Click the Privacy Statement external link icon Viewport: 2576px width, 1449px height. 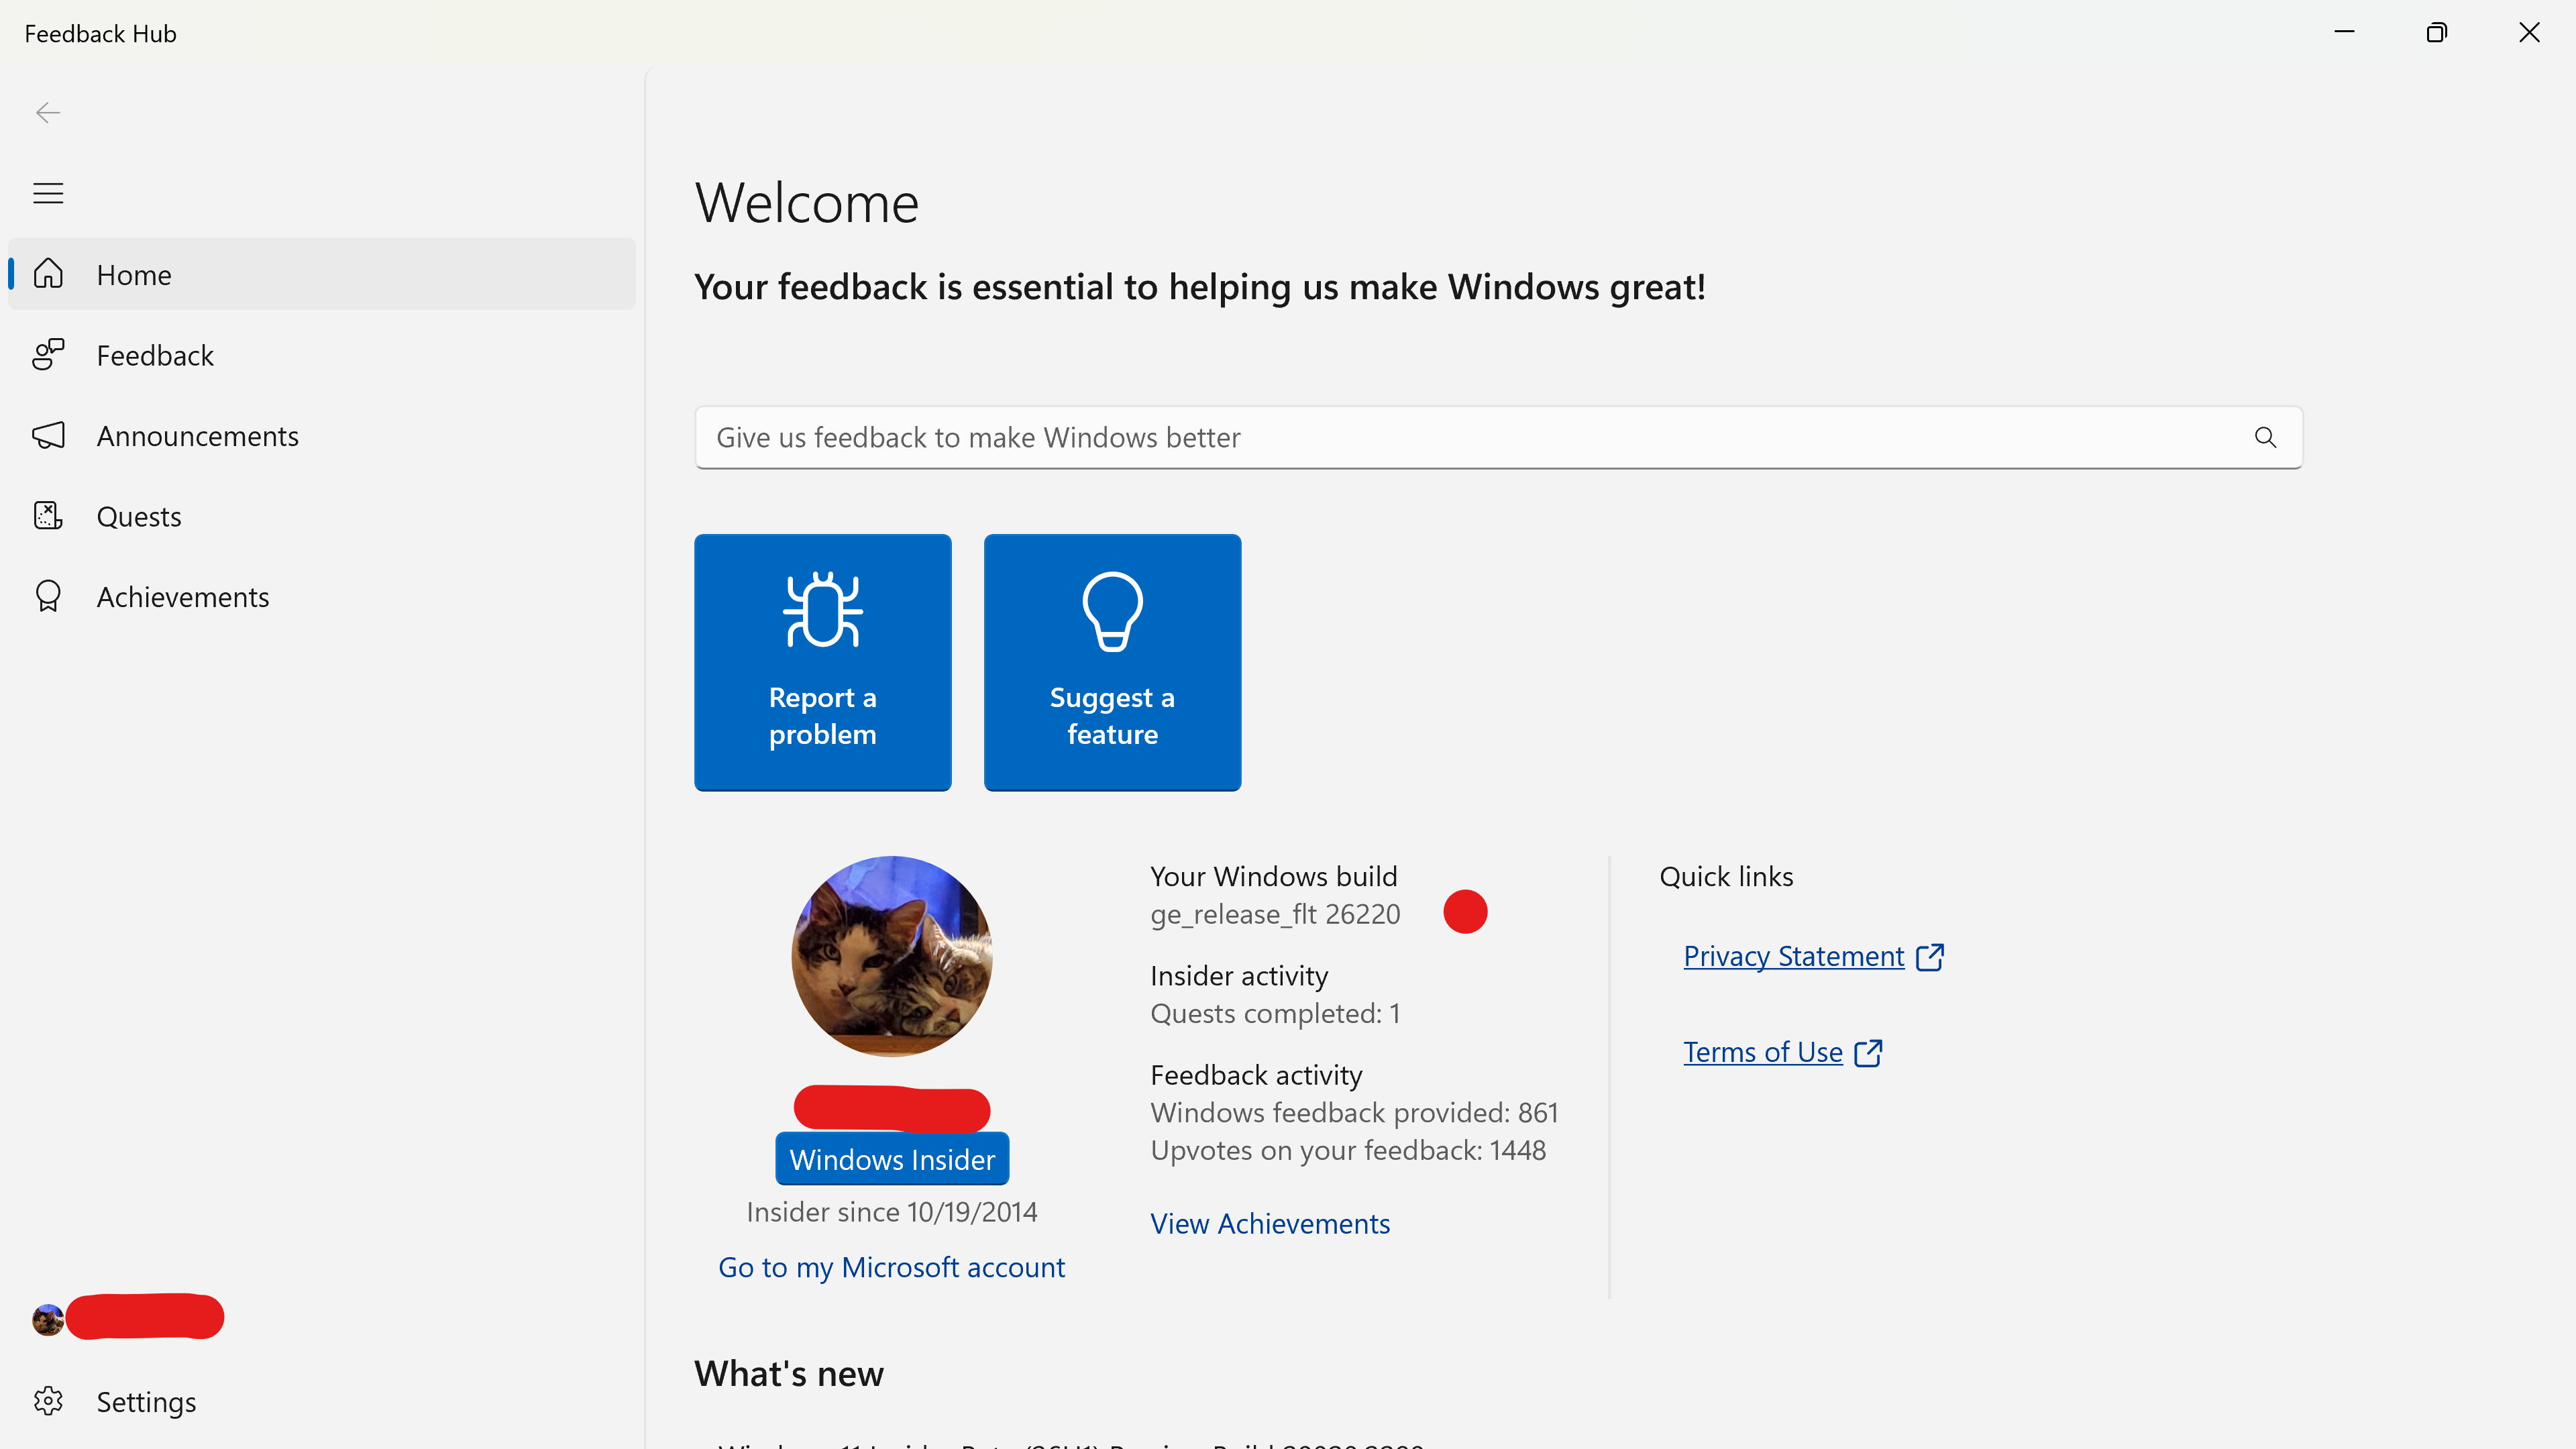(1930, 957)
